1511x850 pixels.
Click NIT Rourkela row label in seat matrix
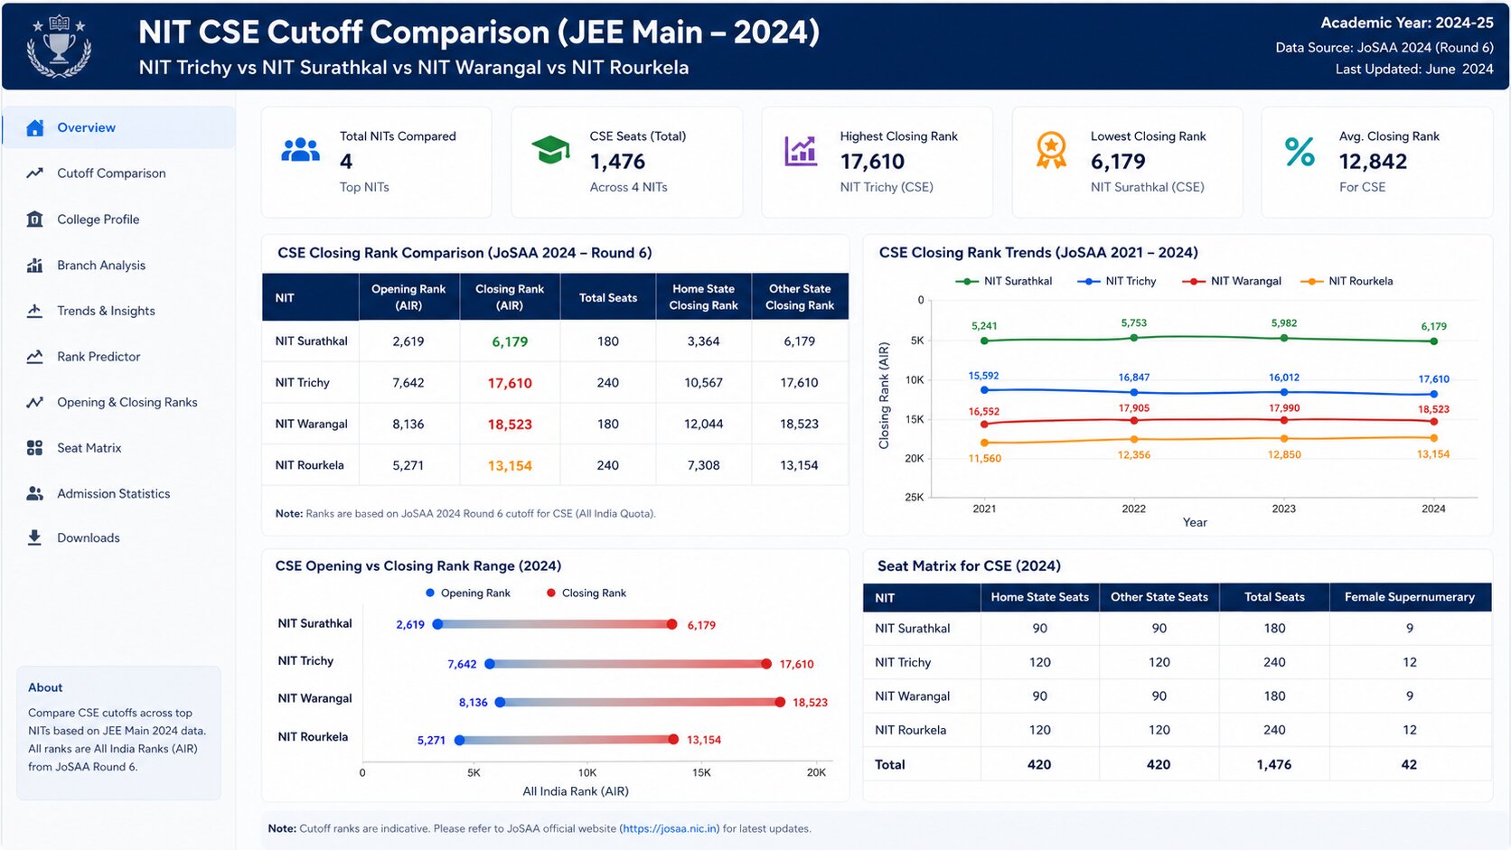pos(911,730)
